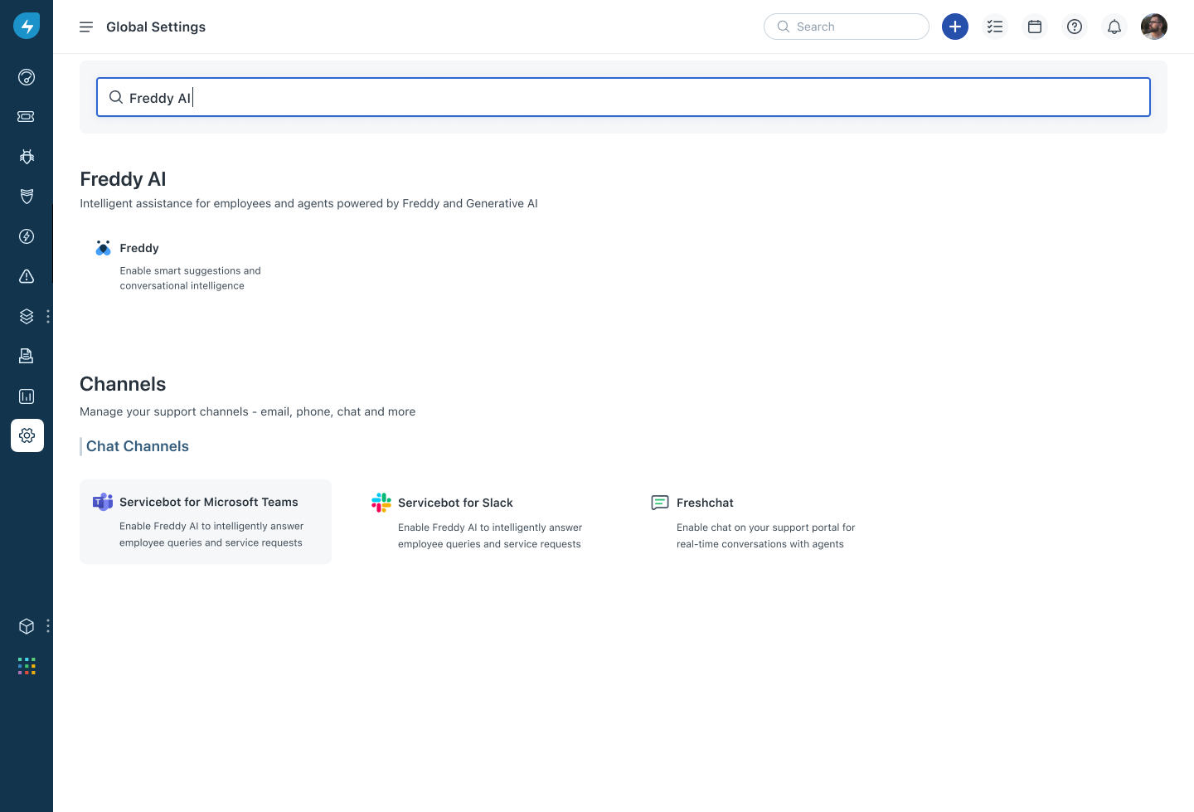Open Reports chart icon in sidebar

[27, 396]
